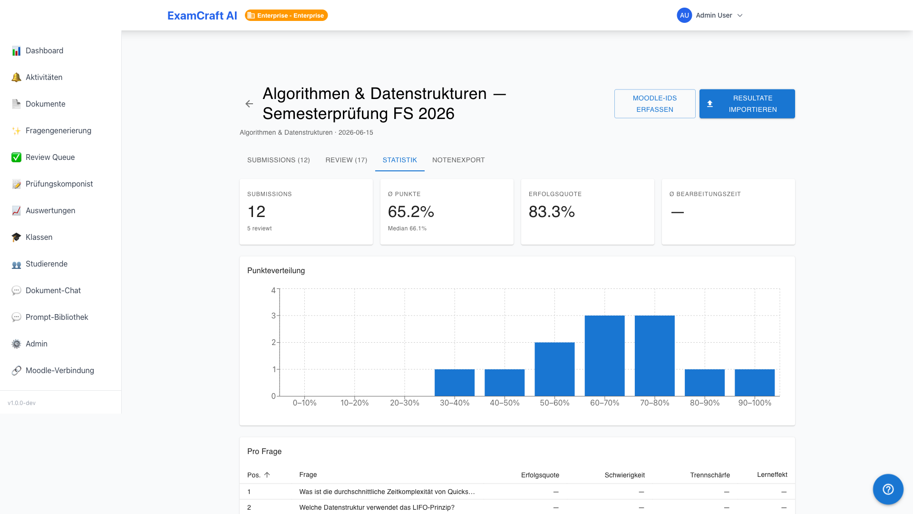Click the AU avatar circle
The width and height of the screenshot is (913, 514).
[684, 15]
